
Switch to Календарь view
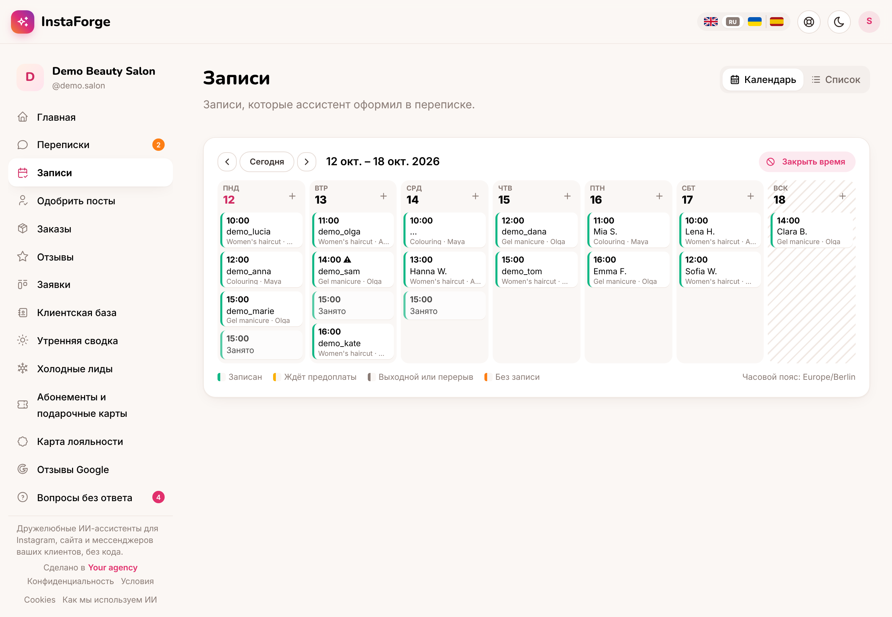pyautogui.click(x=763, y=80)
